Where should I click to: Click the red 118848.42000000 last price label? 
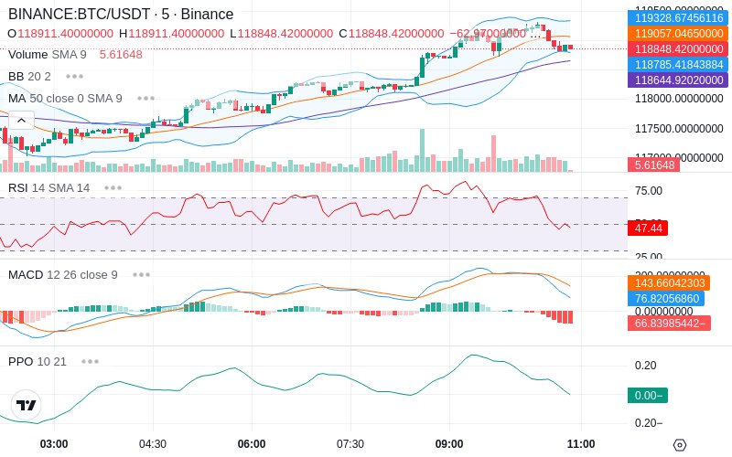coord(678,49)
